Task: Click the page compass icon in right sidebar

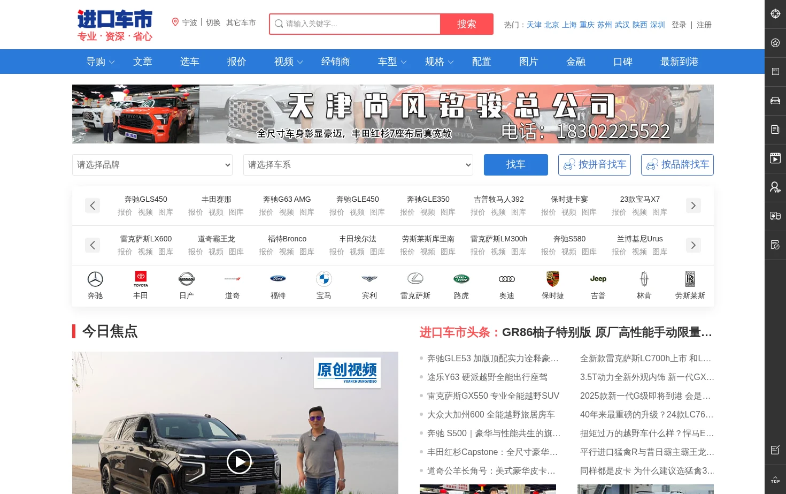Action: click(x=775, y=245)
